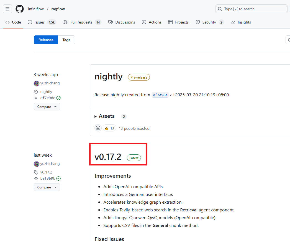Click the '3 weeks ago' timestamp
This screenshot has width=290, height=241.
click(x=46, y=75)
